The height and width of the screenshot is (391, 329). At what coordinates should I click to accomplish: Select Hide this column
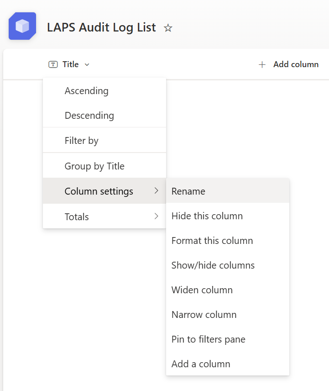tap(207, 216)
